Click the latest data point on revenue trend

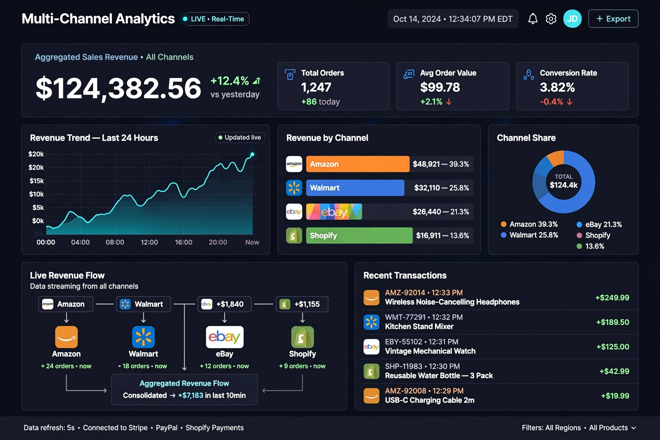[x=252, y=154]
